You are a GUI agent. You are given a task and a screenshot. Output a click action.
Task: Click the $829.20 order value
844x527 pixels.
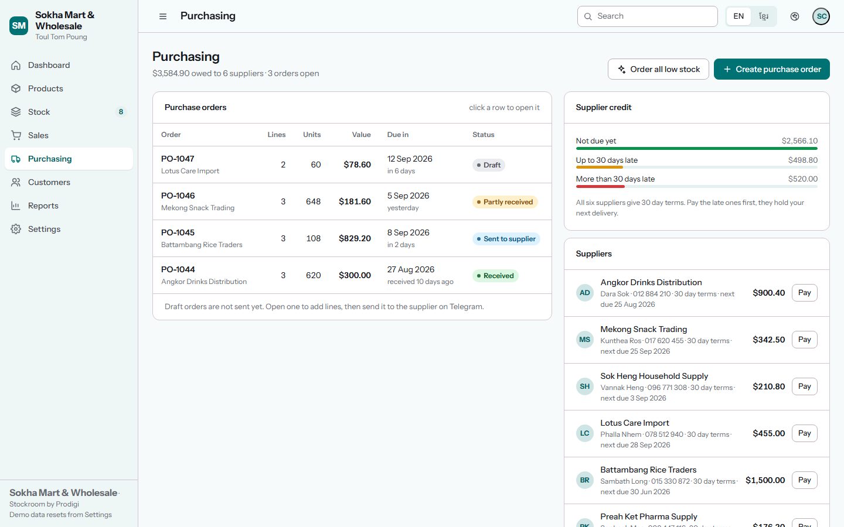click(355, 238)
